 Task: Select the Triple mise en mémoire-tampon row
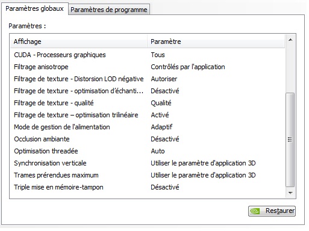(148, 187)
